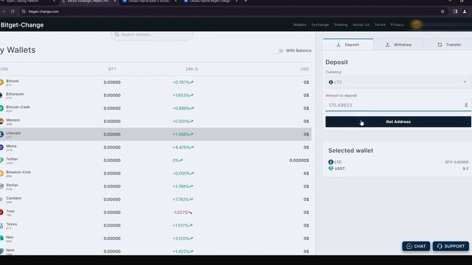Open Privacy in the top navigation
This screenshot has height=265, width=472.
(x=397, y=24)
